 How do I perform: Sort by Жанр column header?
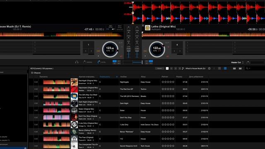pos(143,77)
